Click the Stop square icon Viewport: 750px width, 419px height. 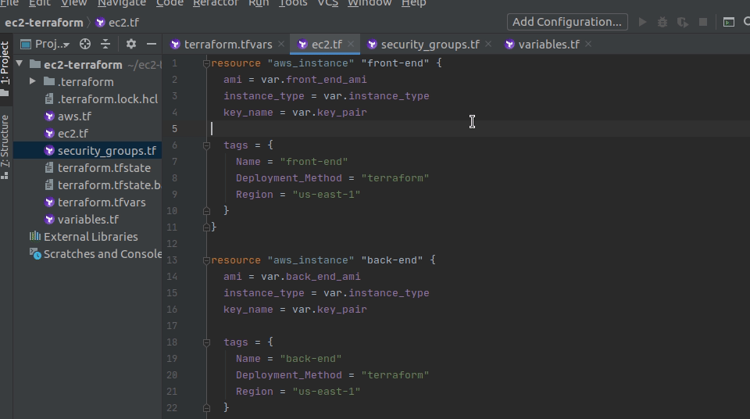tap(703, 22)
